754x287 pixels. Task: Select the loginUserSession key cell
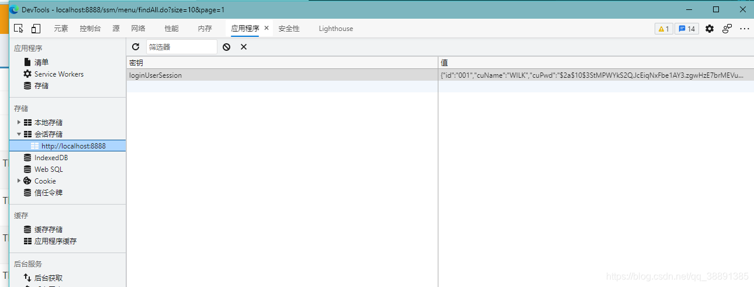point(282,75)
